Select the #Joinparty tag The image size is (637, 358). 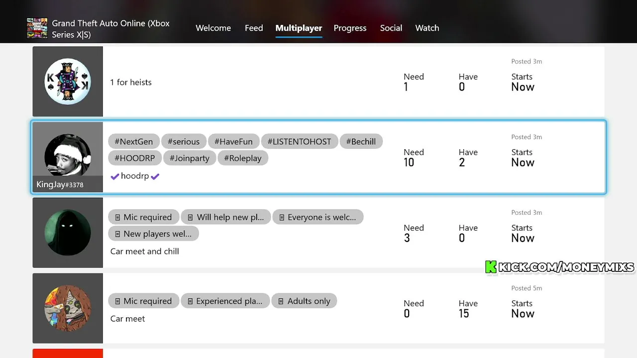190,158
